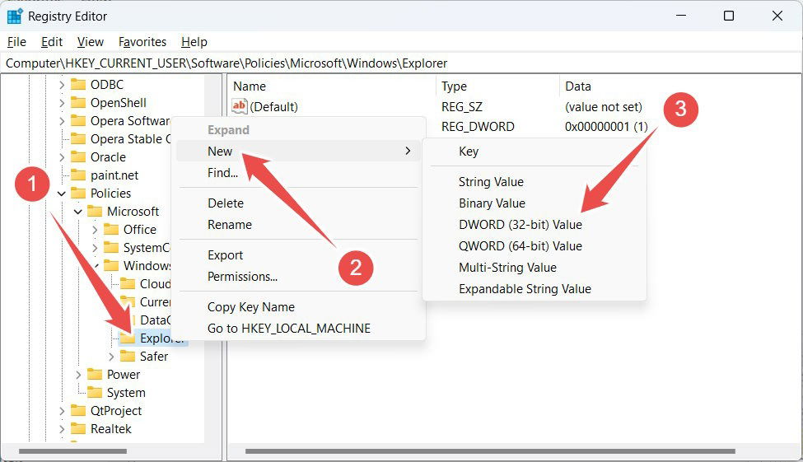
Task: Create a new DWORD (32-bit) Value
Action: 535,225
